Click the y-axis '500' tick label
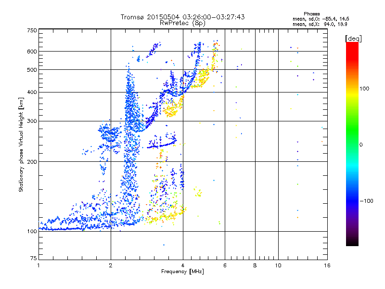 32,70
